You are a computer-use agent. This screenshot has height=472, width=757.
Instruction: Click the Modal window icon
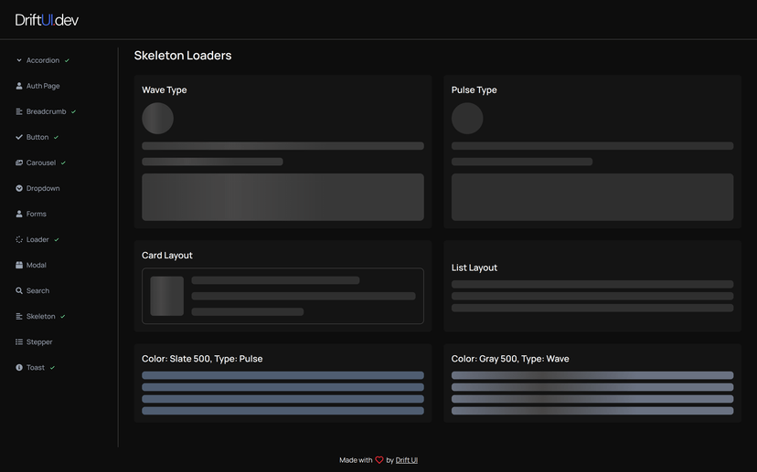click(19, 265)
